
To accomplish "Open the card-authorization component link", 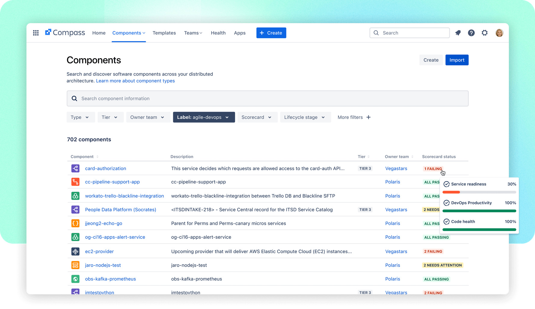I will coord(105,168).
